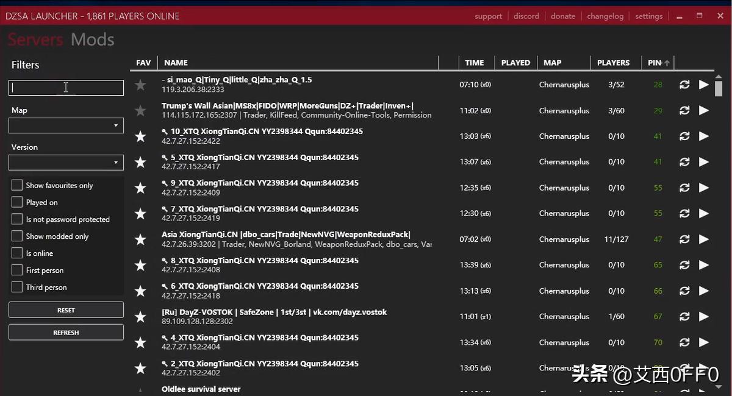Join the Asia XiongTianQi.CN dbo_cars server

tap(703, 239)
